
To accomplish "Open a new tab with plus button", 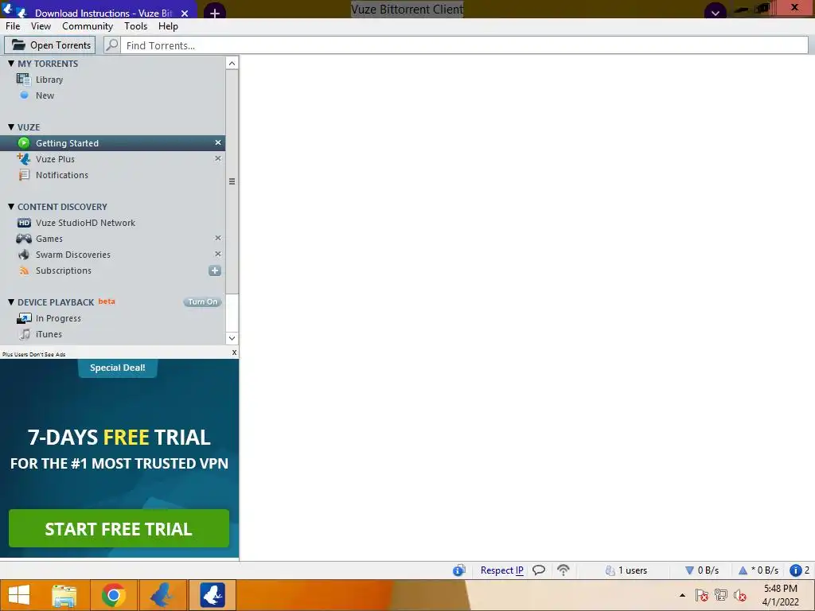I will (215, 13).
